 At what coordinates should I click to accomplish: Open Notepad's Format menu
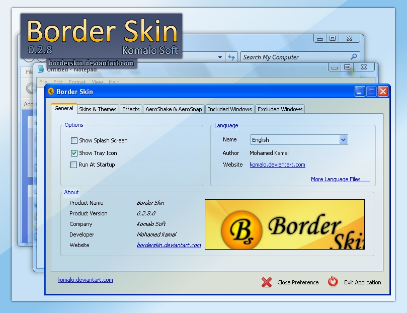click(77, 82)
